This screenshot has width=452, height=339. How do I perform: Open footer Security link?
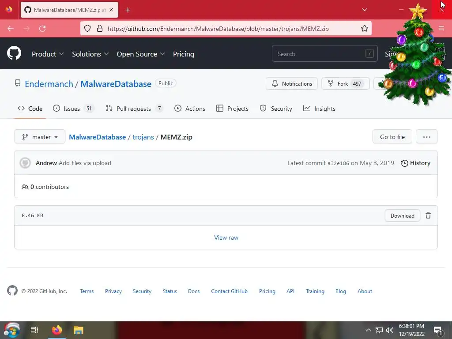point(142,291)
